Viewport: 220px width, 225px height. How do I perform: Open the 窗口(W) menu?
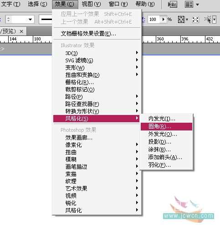click(x=118, y=4)
